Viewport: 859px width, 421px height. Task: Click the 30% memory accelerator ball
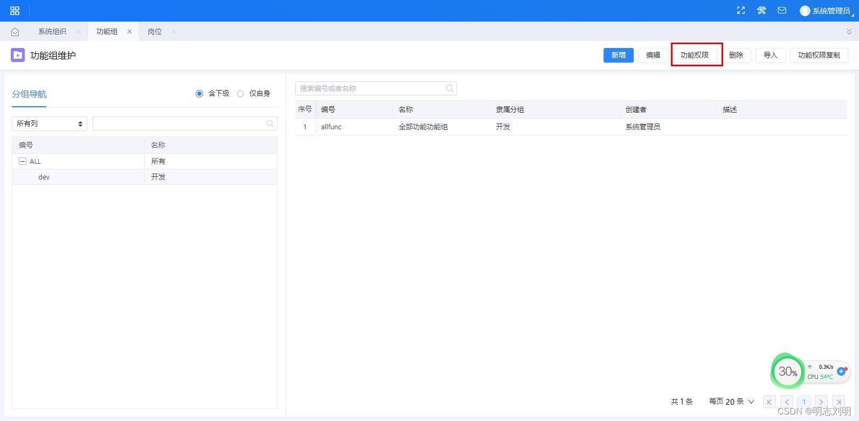pyautogui.click(x=787, y=371)
